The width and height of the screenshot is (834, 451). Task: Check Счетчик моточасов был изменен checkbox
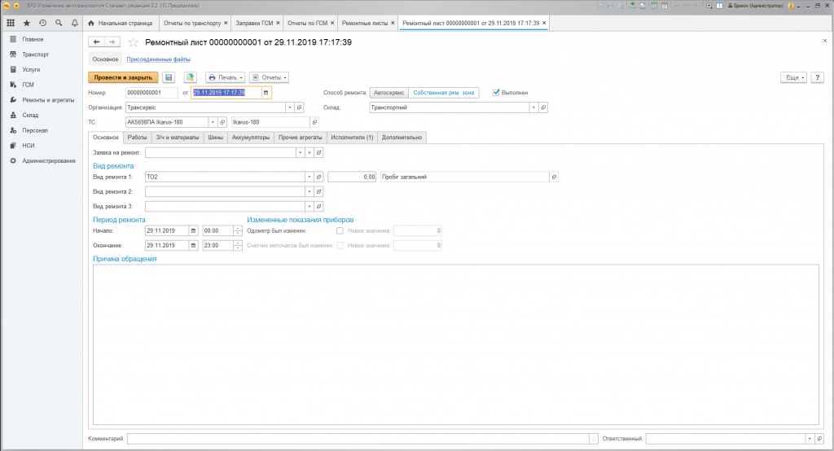click(x=340, y=246)
